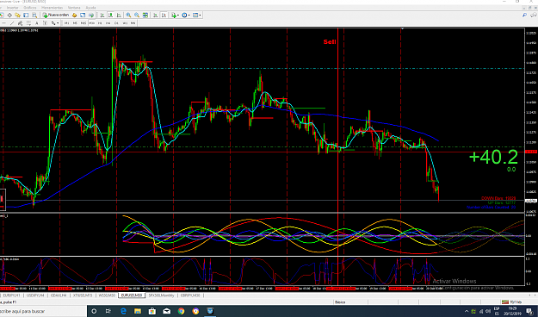
Task: Set timeframe to M15
Action: coord(83,23)
